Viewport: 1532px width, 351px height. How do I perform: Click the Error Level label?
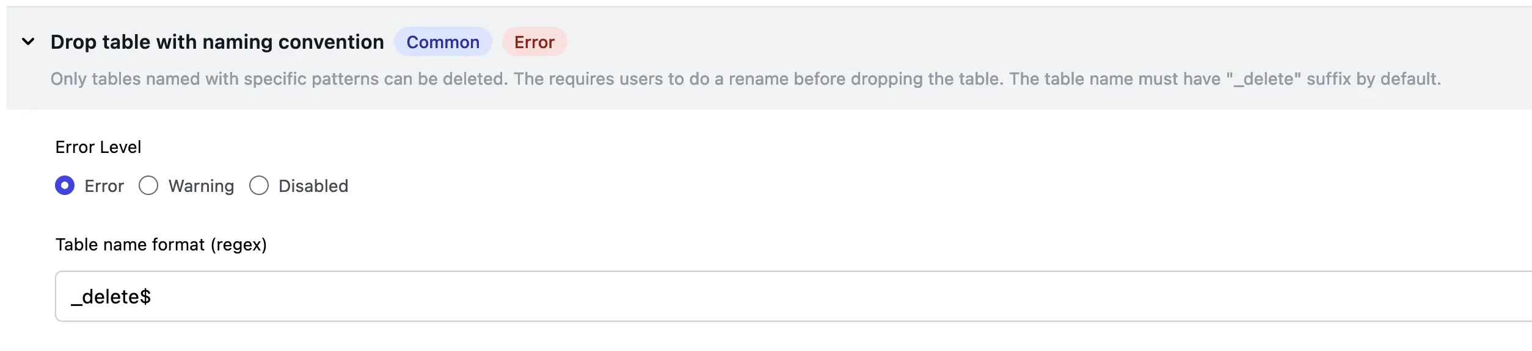coord(98,147)
